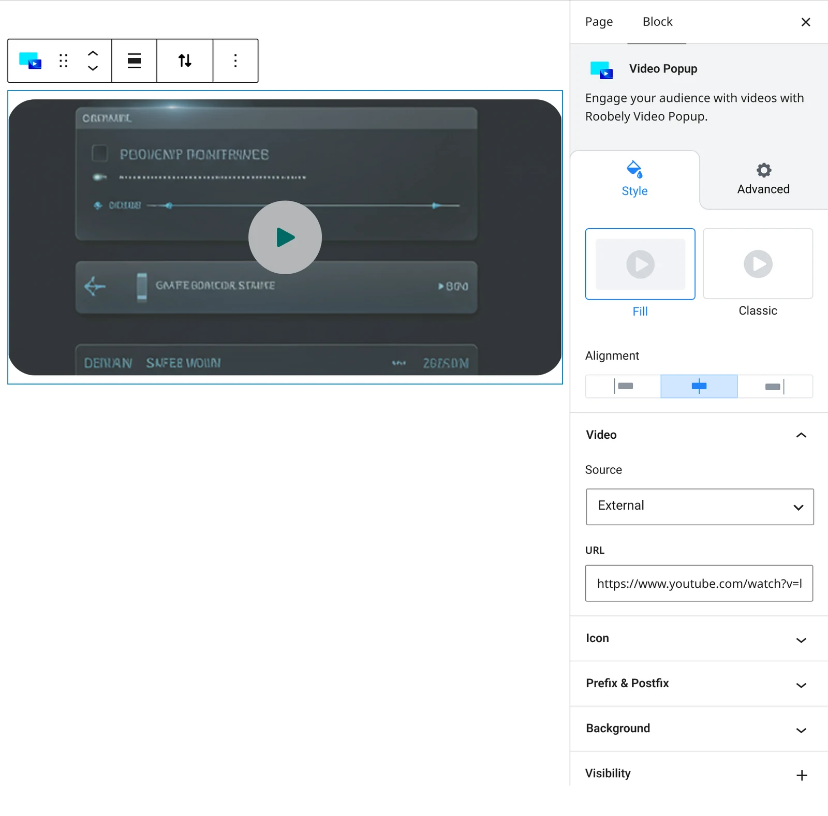This screenshot has width=828, height=816.
Task: Open the Advanced settings tab
Action: coord(763,180)
